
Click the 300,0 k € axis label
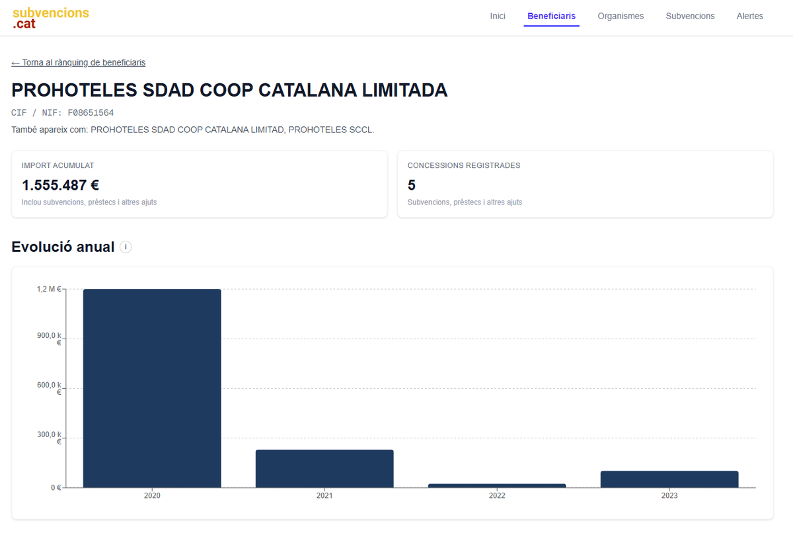(50, 438)
